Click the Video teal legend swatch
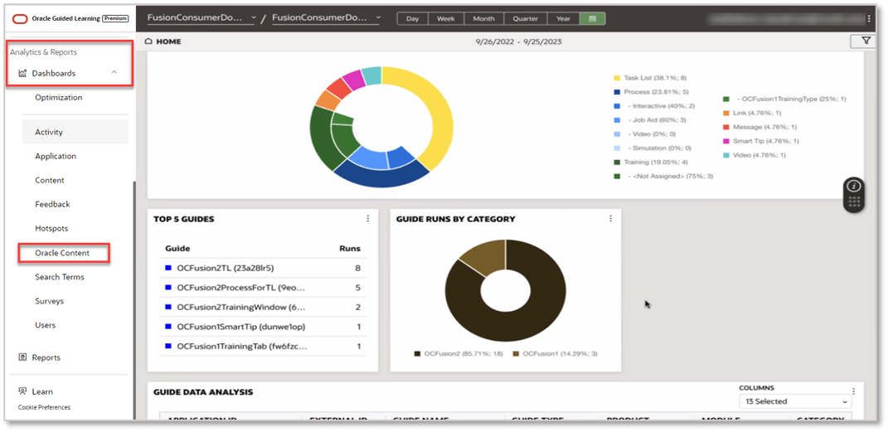 click(x=726, y=155)
